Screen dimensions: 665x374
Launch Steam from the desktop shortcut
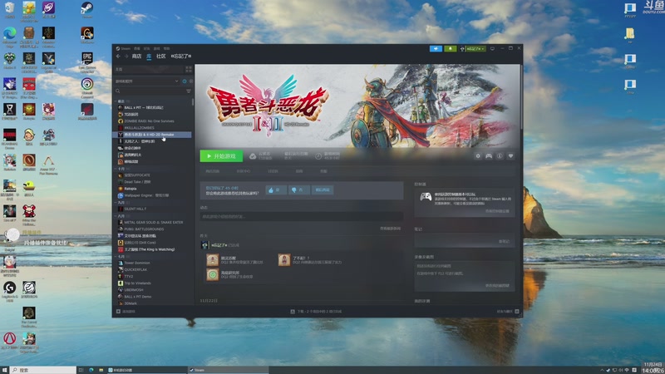point(87,9)
